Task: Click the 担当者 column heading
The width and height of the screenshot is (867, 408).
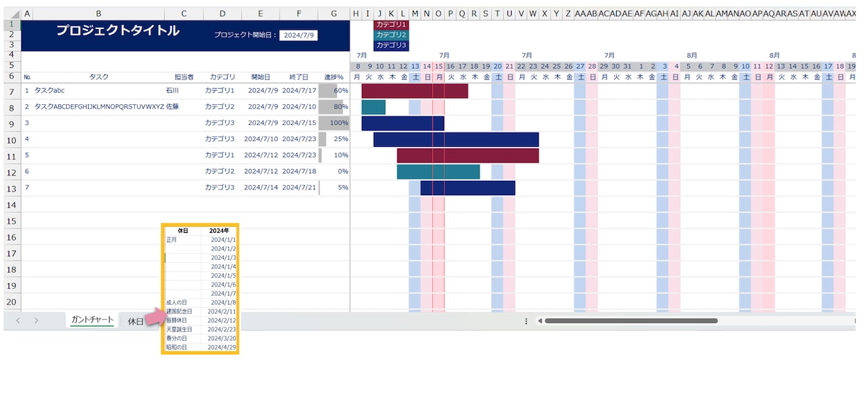Action: pos(184,77)
